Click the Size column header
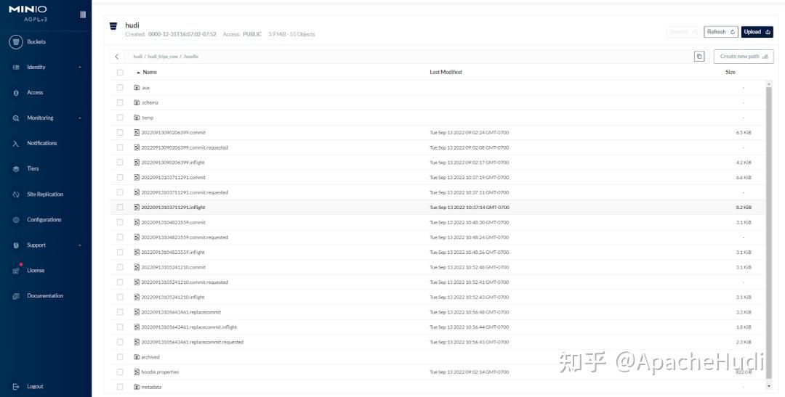 point(730,73)
